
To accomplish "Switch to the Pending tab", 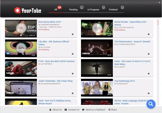I will [x=73, y=10].
